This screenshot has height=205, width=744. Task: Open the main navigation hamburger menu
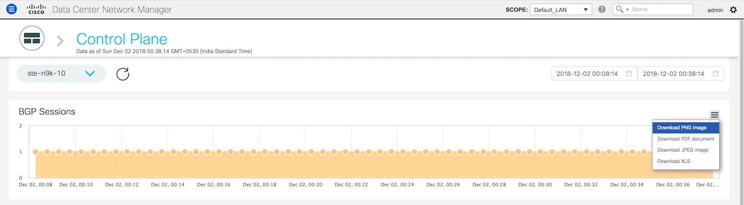(11, 9)
